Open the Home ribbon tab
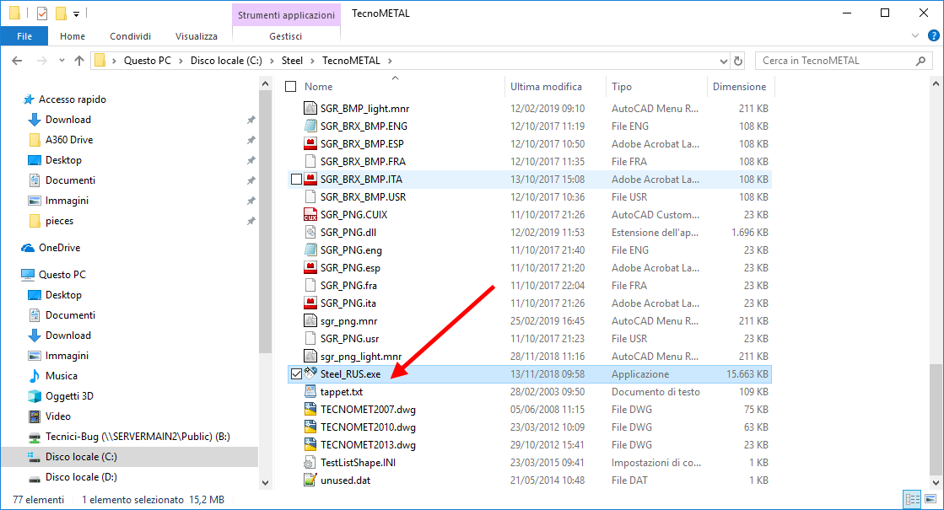The height and width of the screenshot is (510, 944). [73, 36]
